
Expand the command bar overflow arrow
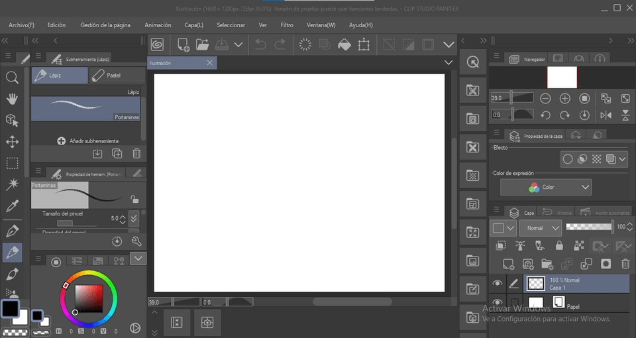(449, 44)
